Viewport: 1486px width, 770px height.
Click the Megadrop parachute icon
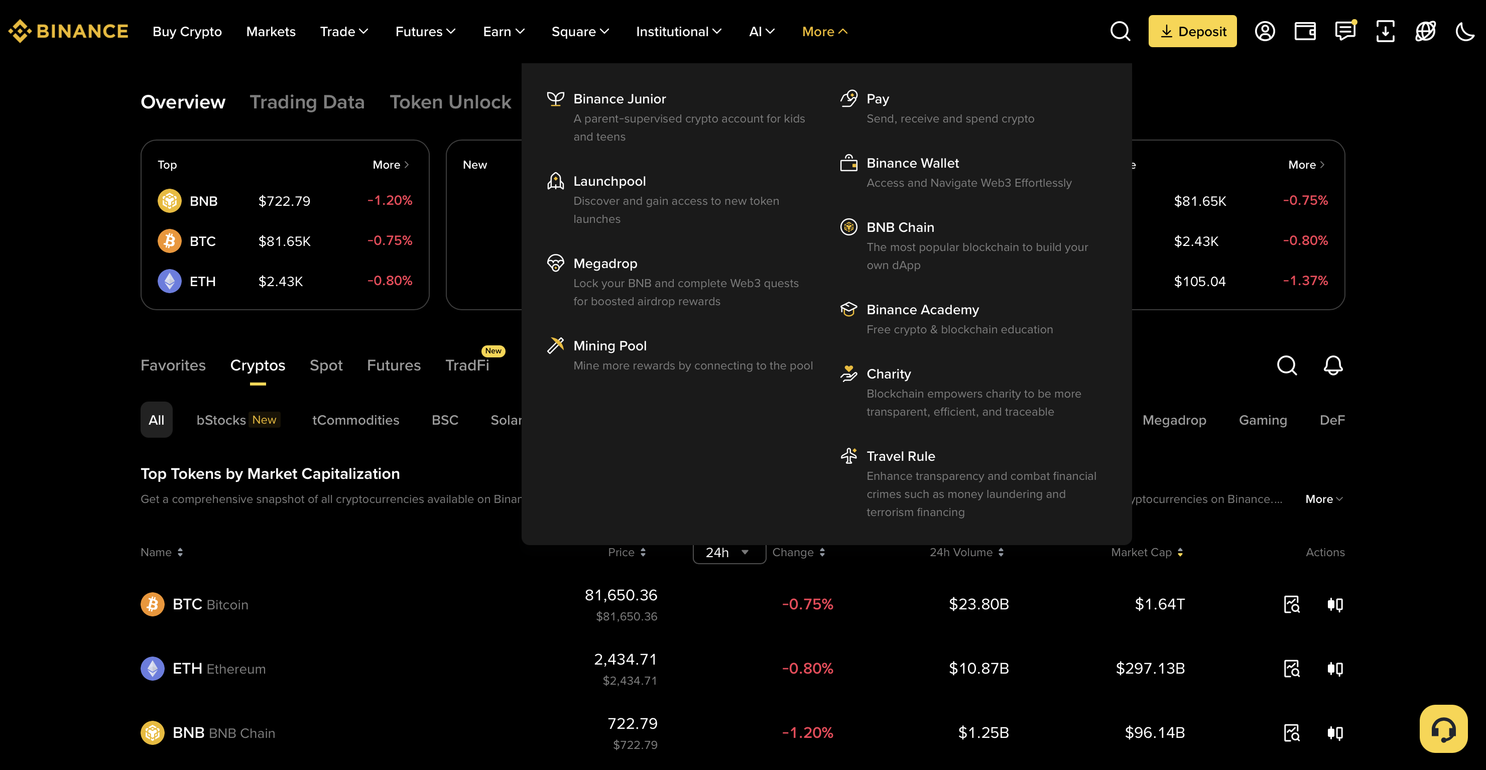click(x=556, y=263)
